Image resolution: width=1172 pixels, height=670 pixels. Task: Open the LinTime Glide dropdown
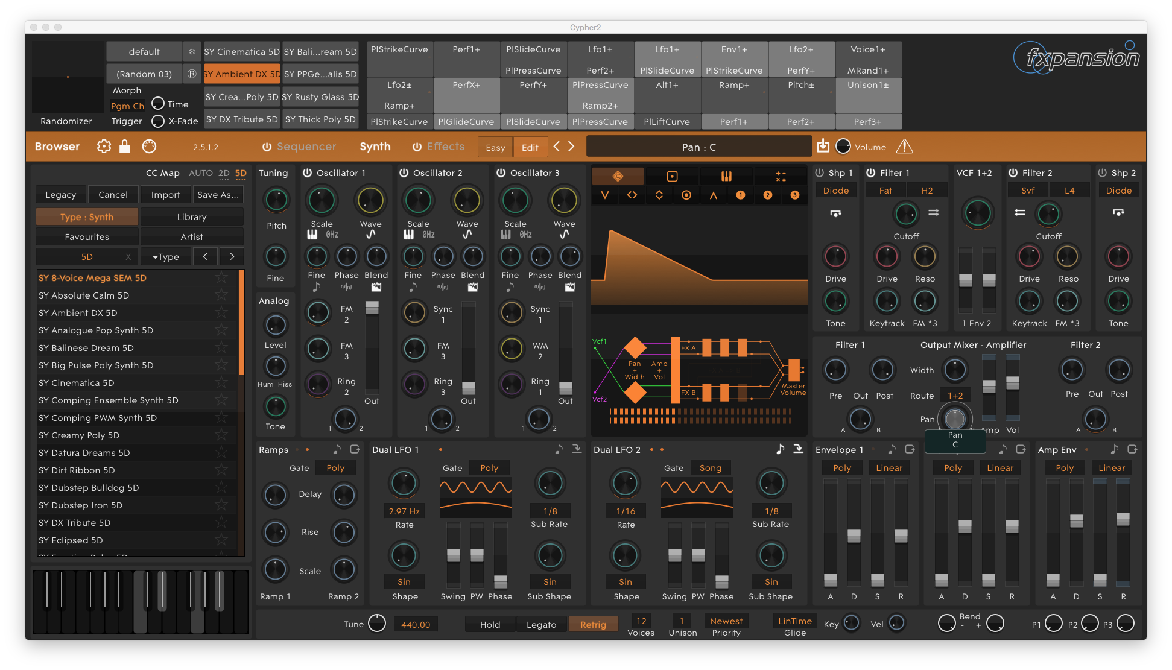(794, 621)
